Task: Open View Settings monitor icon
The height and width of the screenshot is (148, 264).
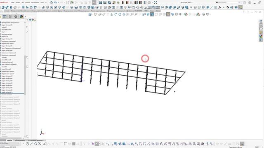Action: tap(208, 14)
